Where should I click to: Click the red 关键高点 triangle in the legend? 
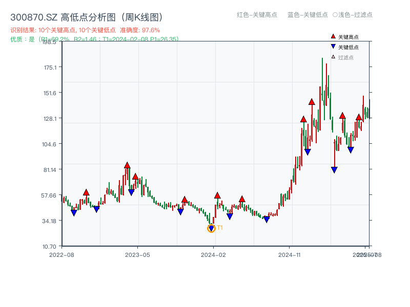pos(333,37)
